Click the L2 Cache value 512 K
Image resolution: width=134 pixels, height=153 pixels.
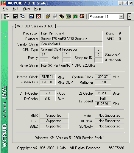click(x=103, y=93)
